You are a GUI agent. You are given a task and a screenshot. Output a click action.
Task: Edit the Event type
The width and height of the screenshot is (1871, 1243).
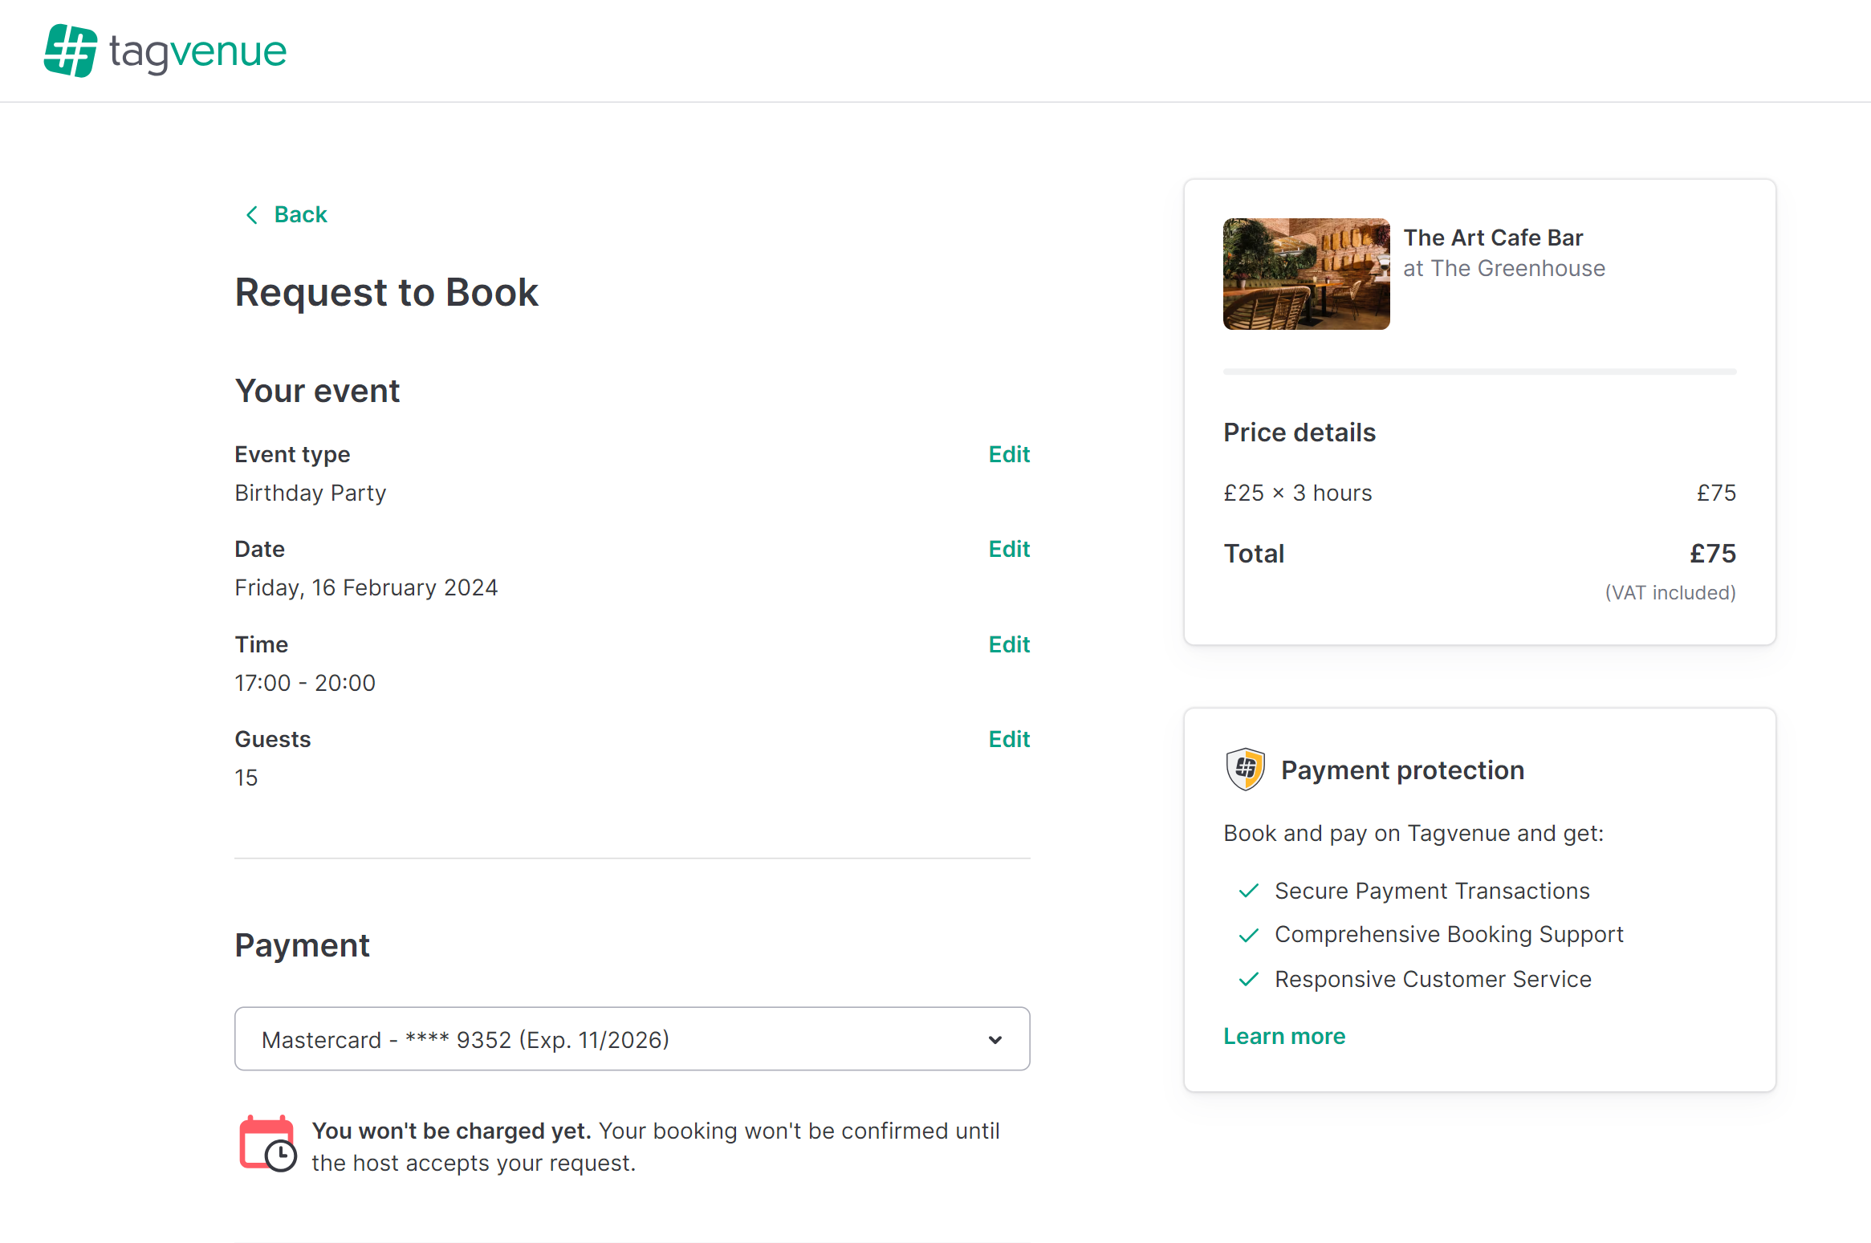1008,454
